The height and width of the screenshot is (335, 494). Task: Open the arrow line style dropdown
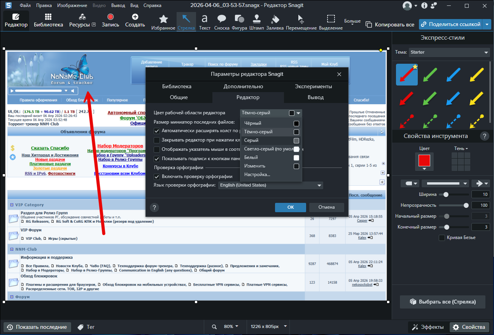(x=445, y=183)
